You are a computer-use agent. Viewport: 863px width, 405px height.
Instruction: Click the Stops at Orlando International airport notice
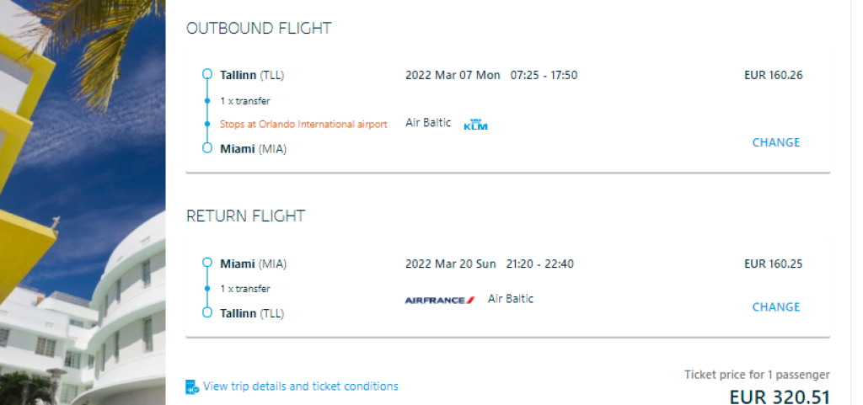tap(303, 124)
